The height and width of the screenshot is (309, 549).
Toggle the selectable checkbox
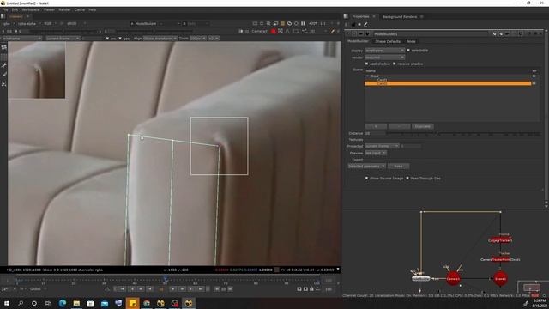click(408, 51)
